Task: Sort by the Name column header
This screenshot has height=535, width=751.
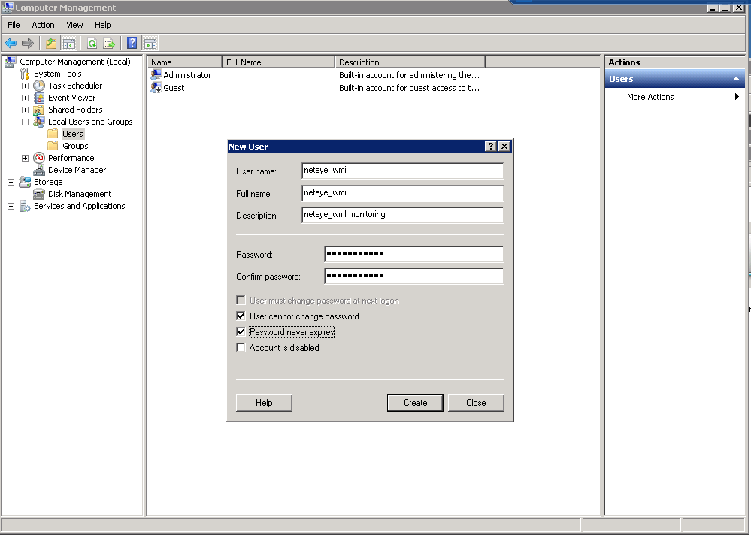Action: click(x=185, y=62)
